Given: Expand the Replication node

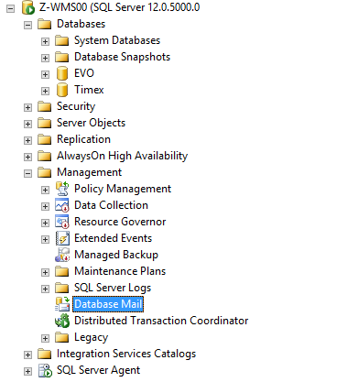Looking at the screenshot, I should coord(27,140).
